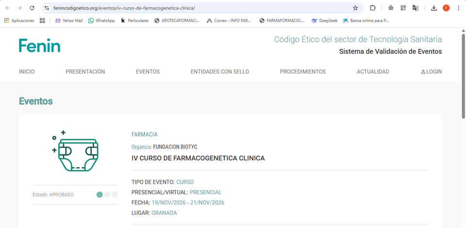The image size is (466, 228).
Task: Open the downloads icon in the toolbar
Action: tap(434, 8)
